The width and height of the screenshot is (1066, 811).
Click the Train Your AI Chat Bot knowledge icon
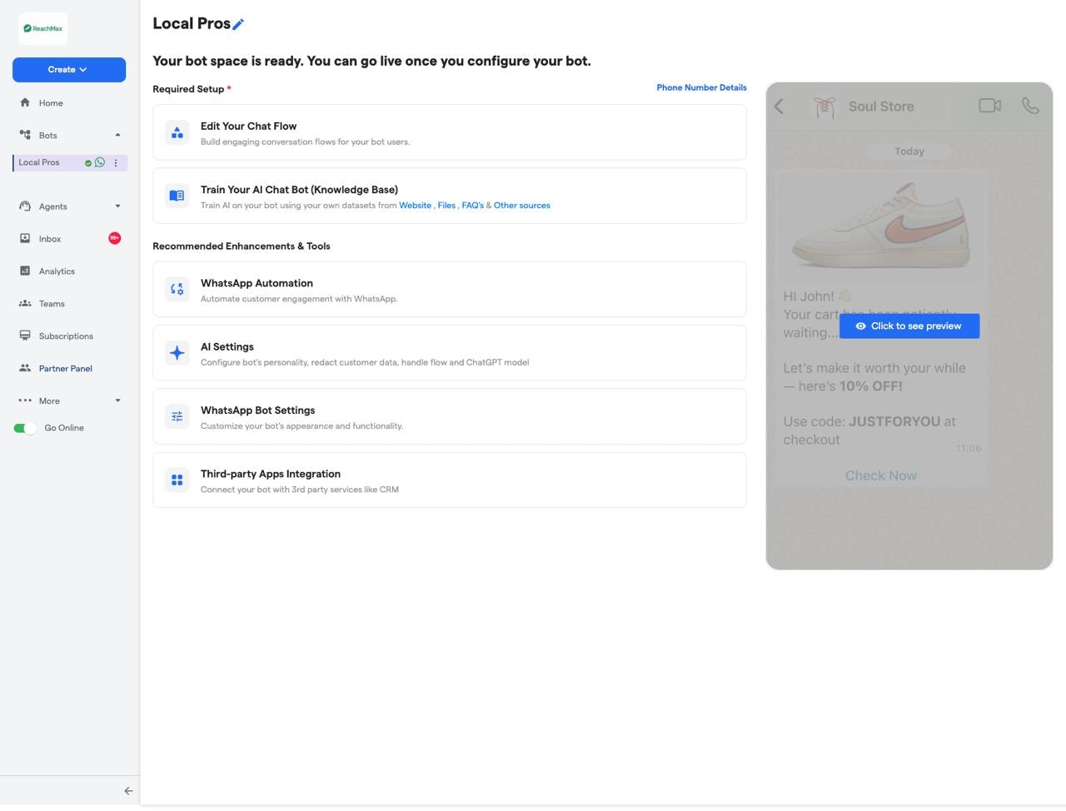(177, 195)
